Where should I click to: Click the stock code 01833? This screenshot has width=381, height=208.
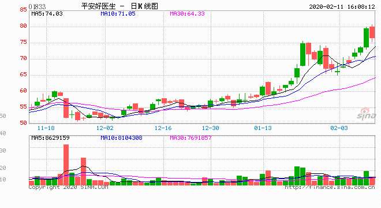37,6
